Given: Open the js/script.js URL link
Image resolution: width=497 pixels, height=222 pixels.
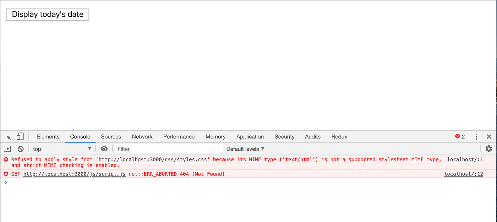Looking at the screenshot, I should coord(75,174).
